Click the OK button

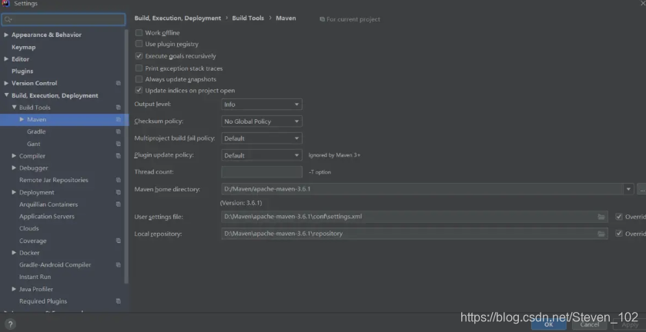(x=548, y=324)
